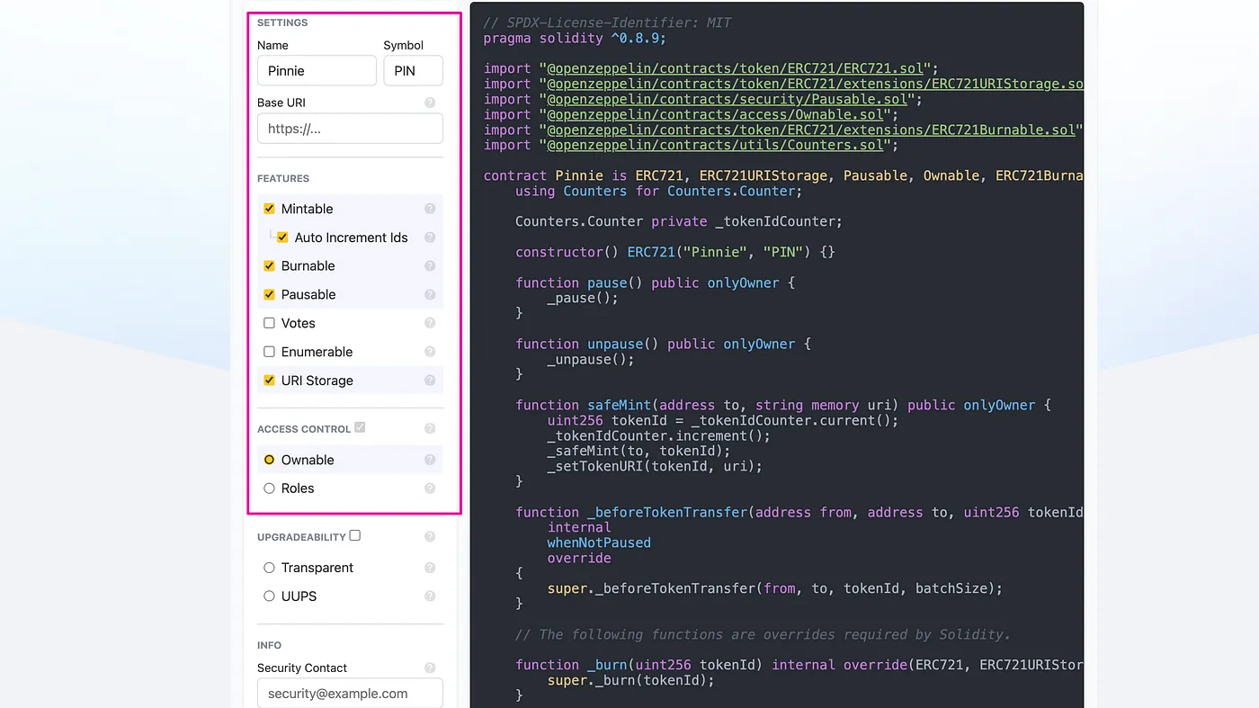1259x708 pixels.
Task: Untick the Pausable checkbox
Action: point(269,295)
